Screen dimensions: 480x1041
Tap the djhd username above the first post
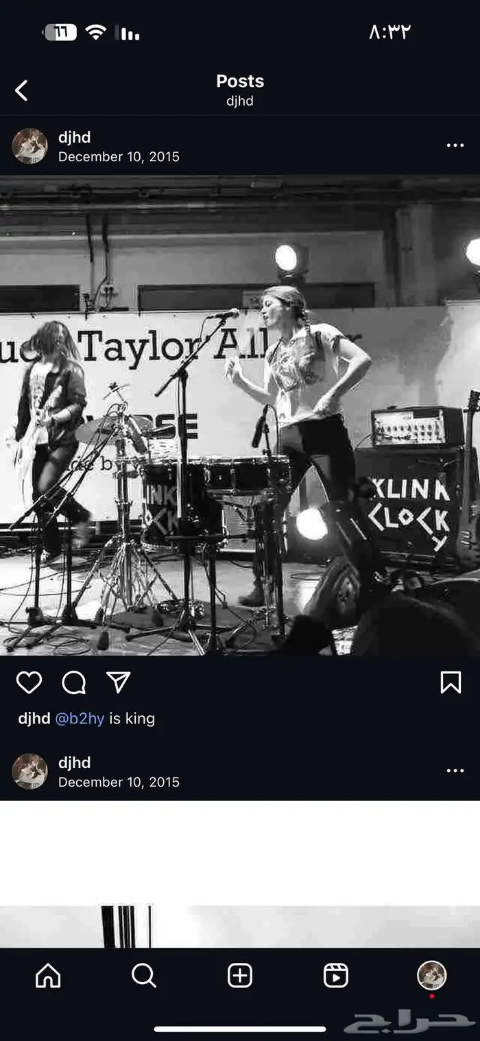(74, 137)
